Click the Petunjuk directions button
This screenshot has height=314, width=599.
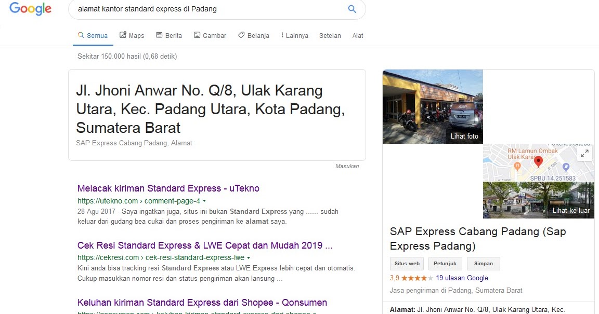(445, 264)
